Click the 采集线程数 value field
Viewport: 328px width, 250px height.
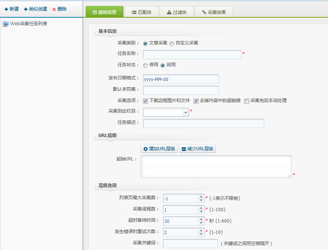[180, 210]
